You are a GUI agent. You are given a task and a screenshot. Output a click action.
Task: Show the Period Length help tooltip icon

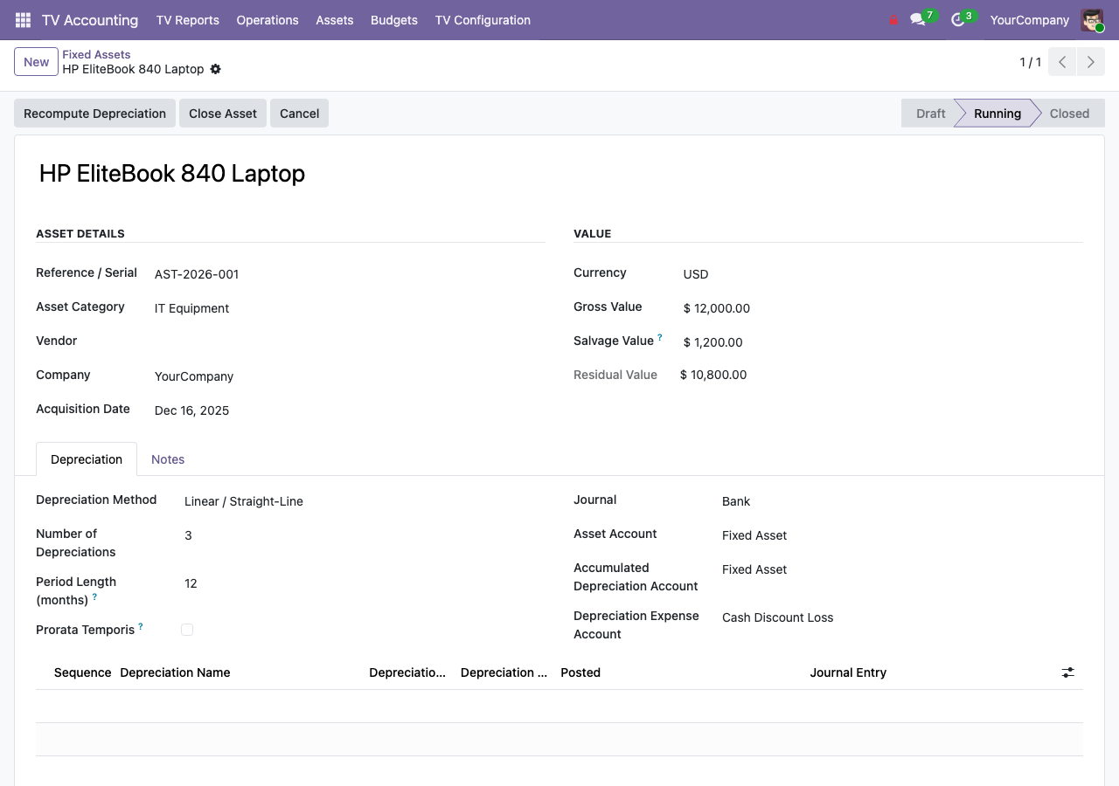pyautogui.click(x=94, y=596)
